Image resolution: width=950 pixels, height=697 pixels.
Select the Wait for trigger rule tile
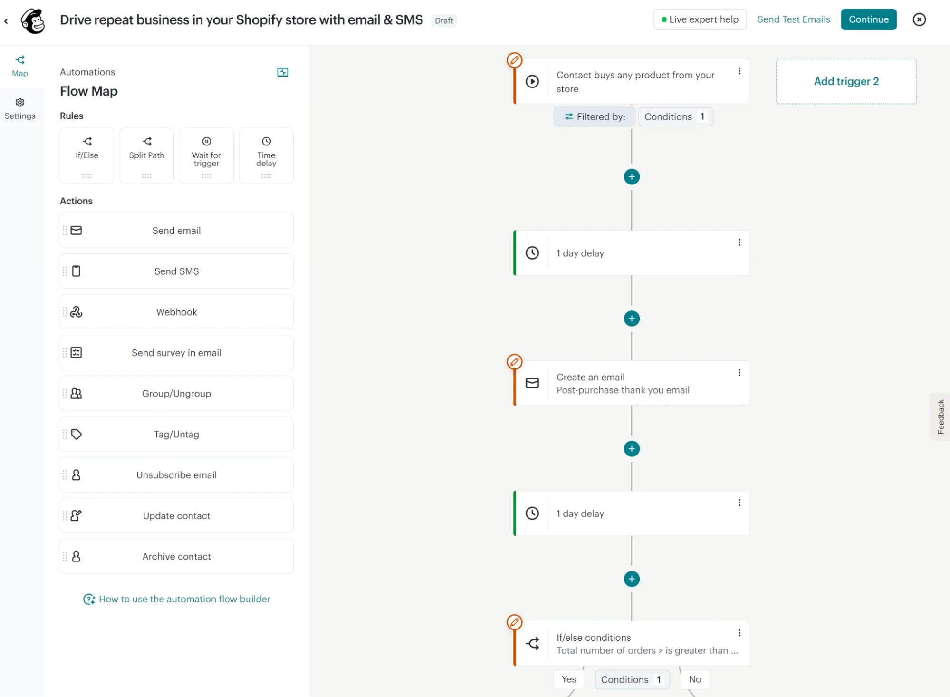(206, 155)
